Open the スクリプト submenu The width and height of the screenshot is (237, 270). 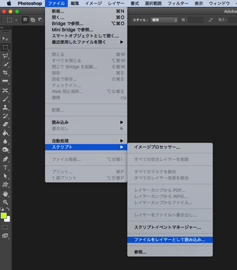click(x=86, y=147)
